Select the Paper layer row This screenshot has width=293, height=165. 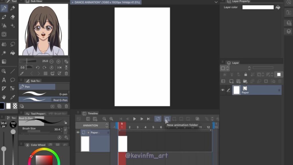(x=257, y=90)
